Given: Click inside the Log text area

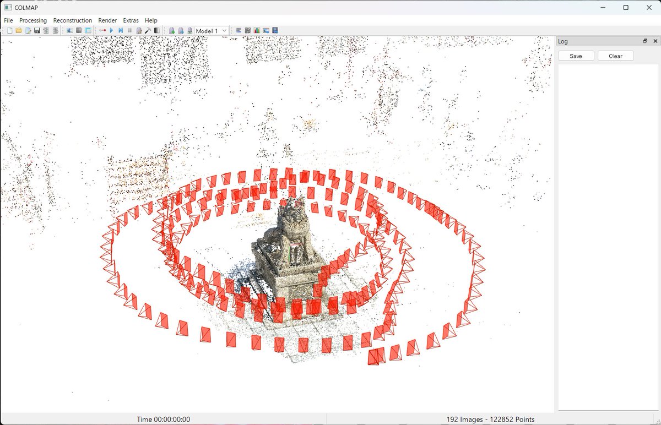Looking at the screenshot, I should [608, 237].
